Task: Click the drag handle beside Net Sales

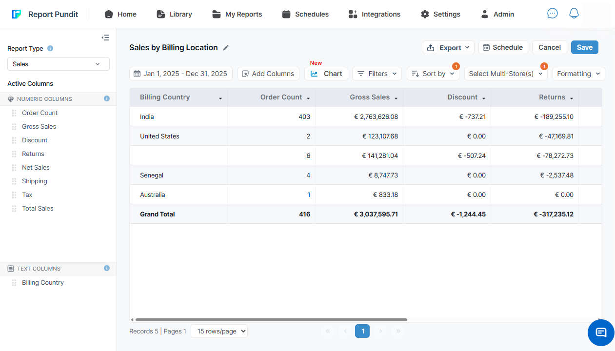Action: 14,167
